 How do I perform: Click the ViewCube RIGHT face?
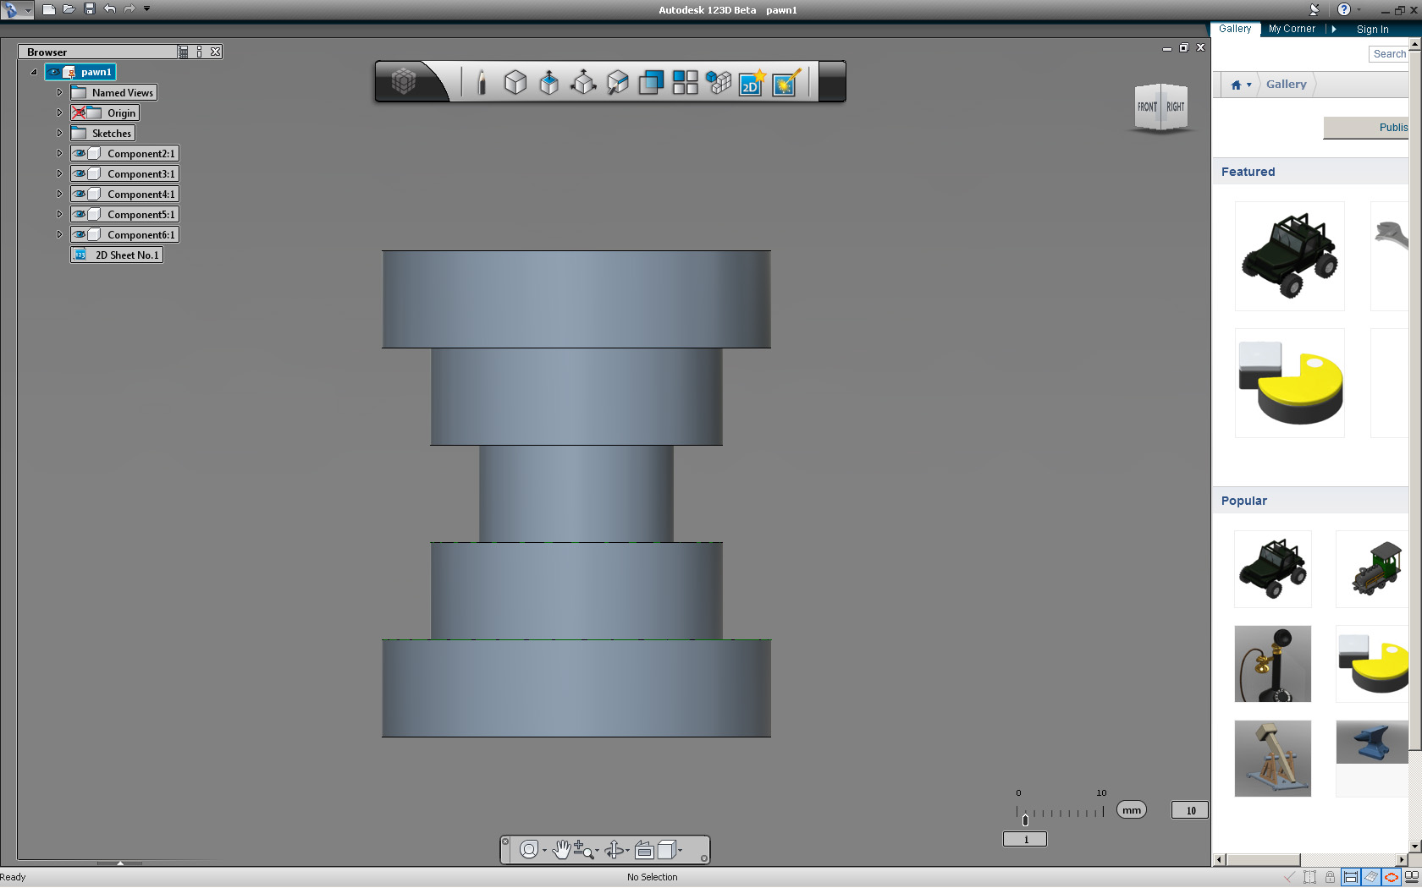tap(1175, 107)
